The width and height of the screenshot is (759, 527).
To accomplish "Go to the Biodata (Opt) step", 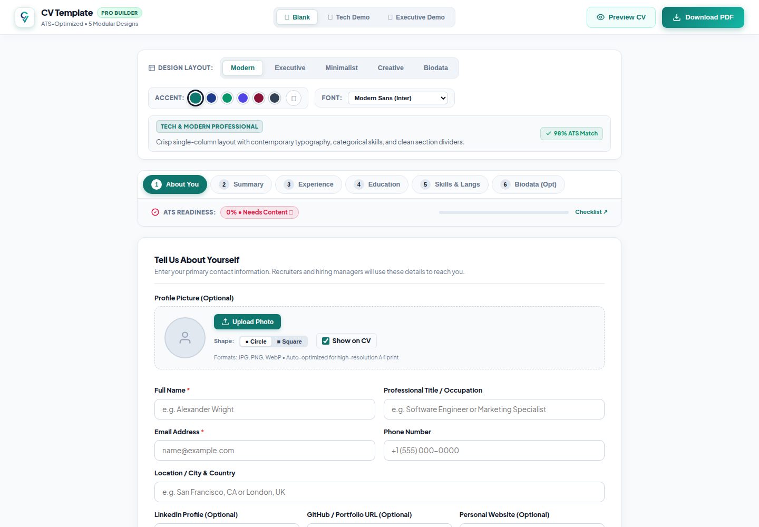I will click(x=528, y=184).
